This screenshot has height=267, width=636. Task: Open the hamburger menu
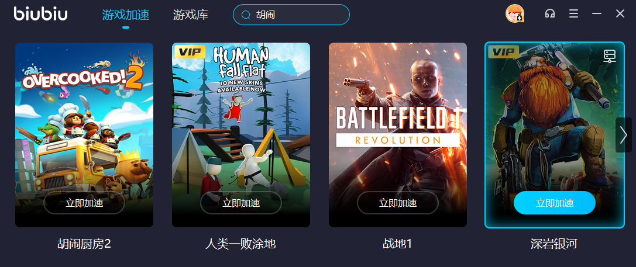click(573, 14)
